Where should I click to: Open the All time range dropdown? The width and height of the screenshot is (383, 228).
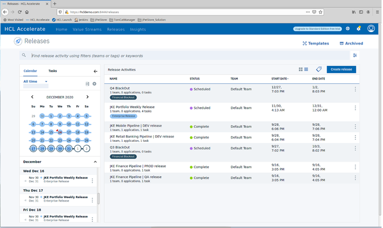pos(35,82)
